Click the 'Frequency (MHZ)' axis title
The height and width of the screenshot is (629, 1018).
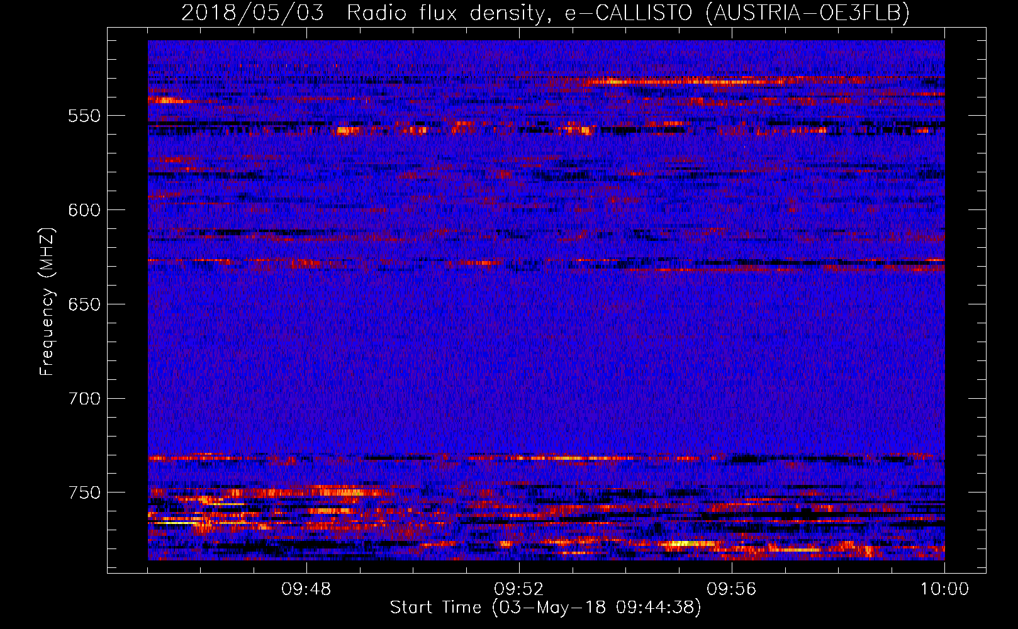pos(48,301)
